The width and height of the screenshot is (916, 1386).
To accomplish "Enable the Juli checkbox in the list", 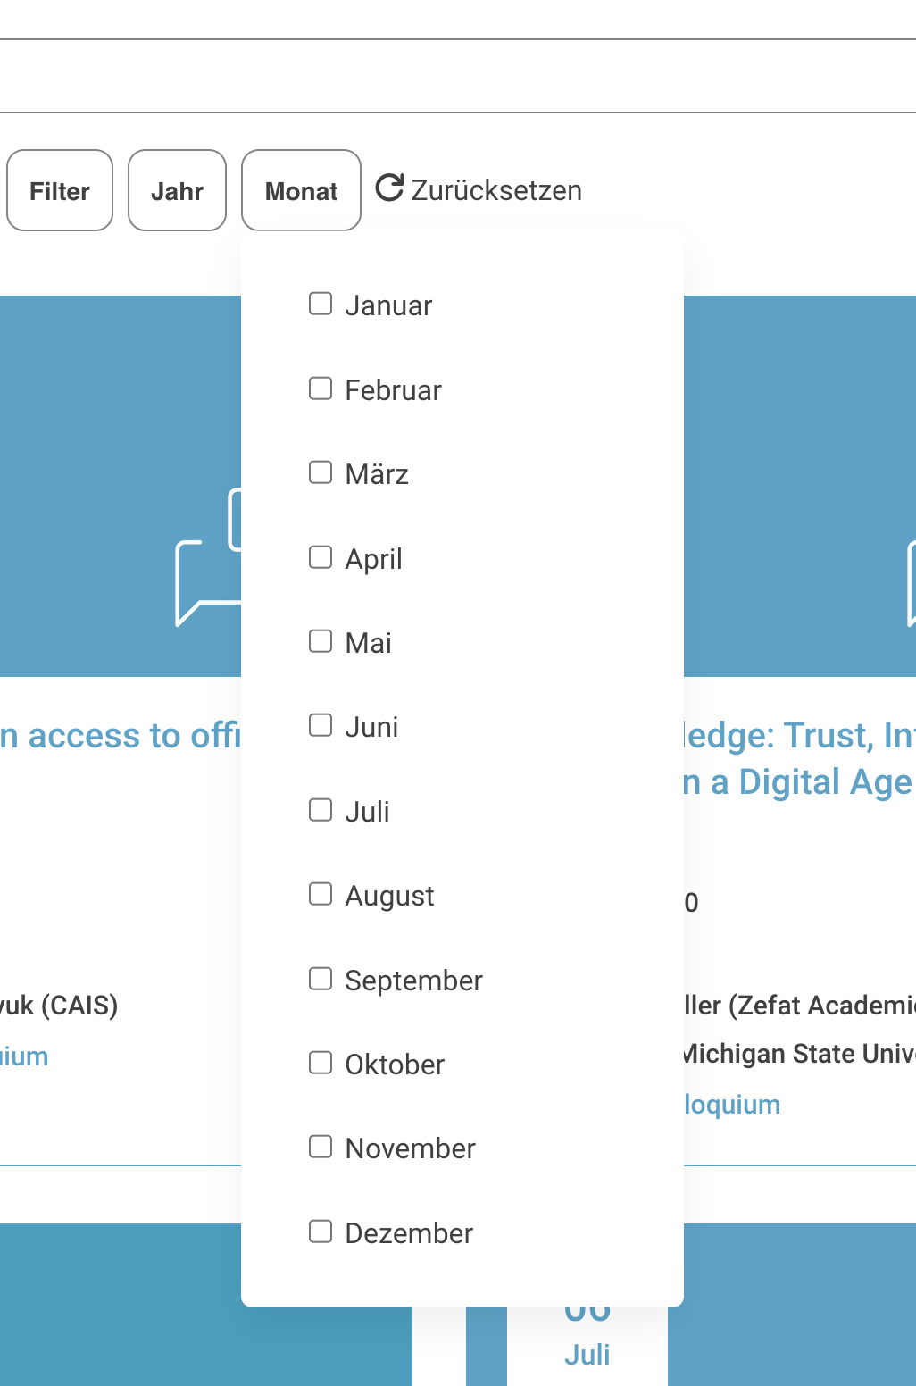I will pyautogui.click(x=321, y=810).
